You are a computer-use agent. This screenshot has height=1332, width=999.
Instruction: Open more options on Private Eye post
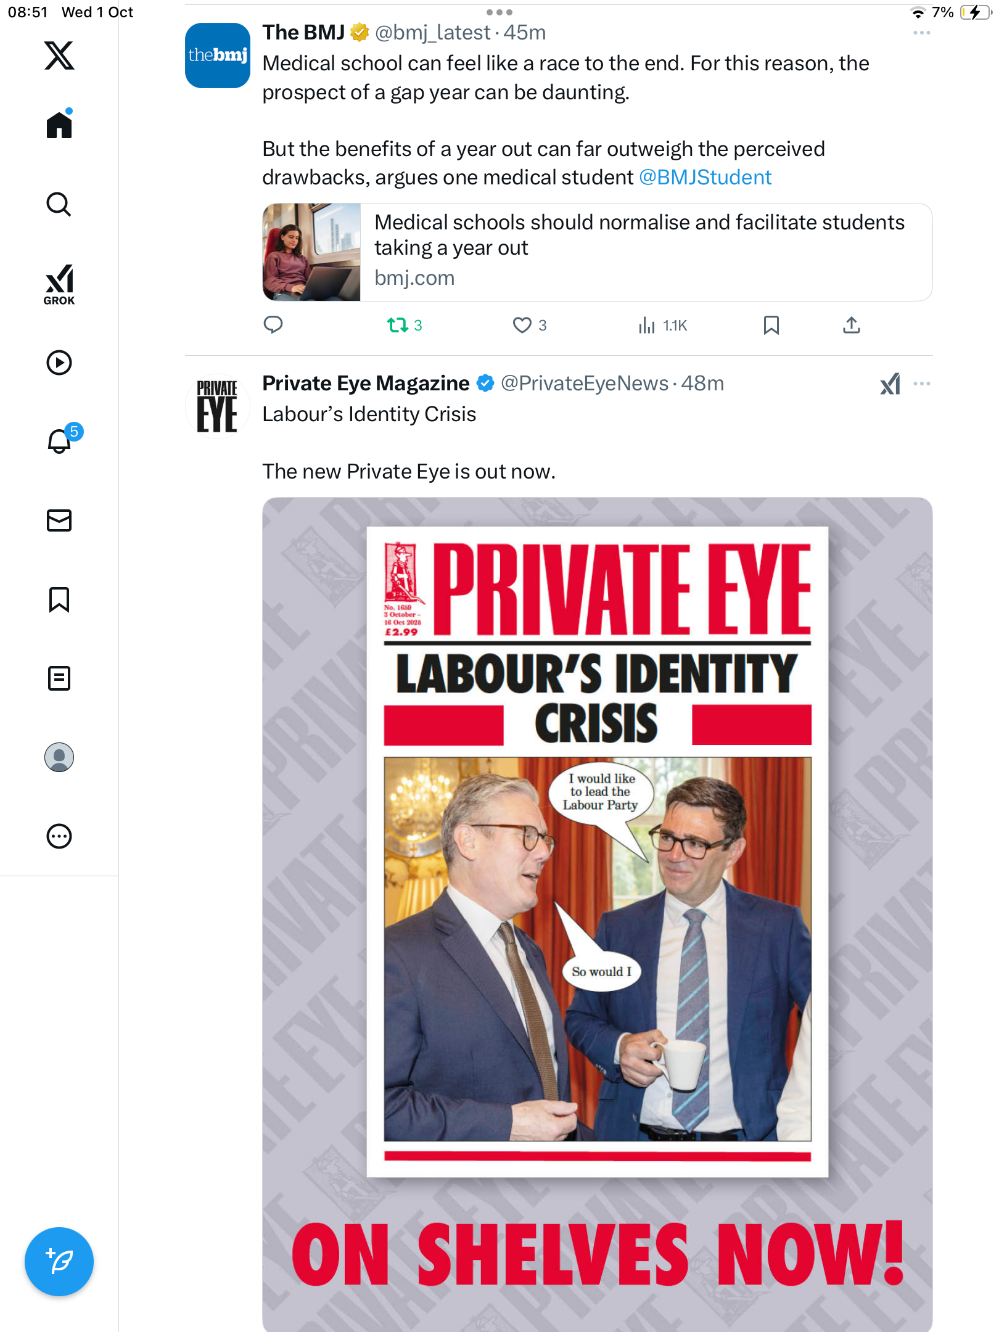coord(921,384)
